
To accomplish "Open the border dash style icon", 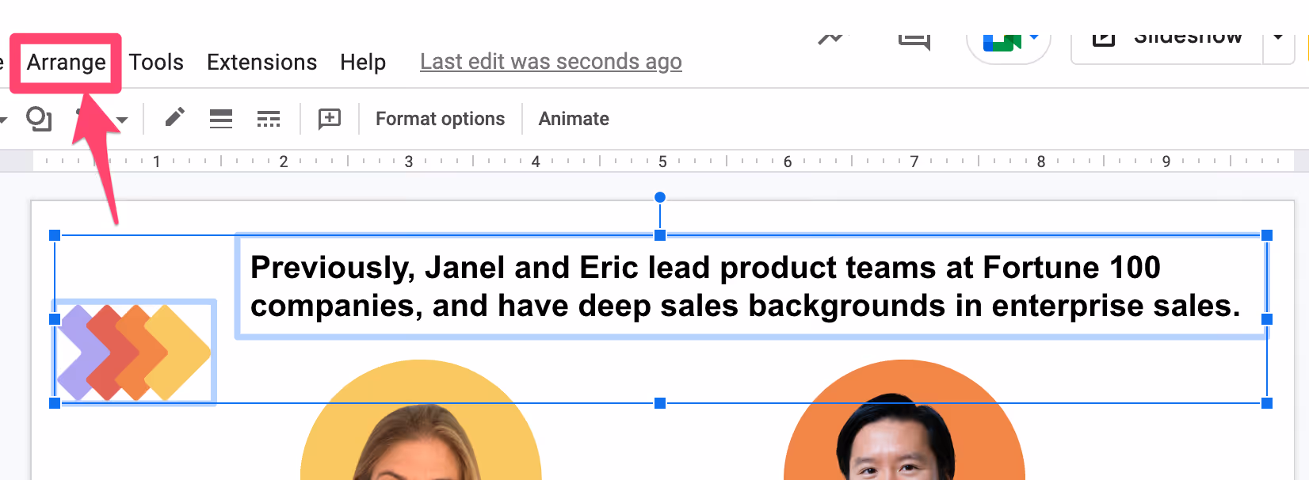I will tap(269, 119).
